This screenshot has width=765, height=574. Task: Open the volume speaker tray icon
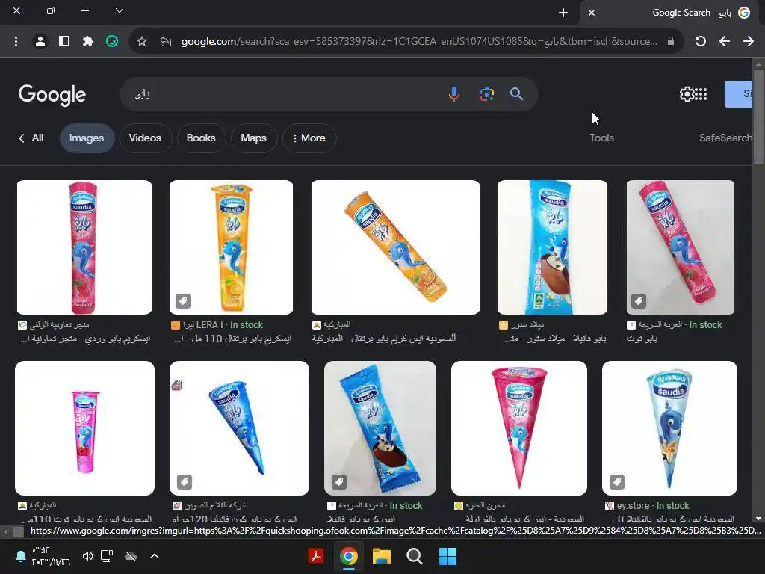(87, 556)
